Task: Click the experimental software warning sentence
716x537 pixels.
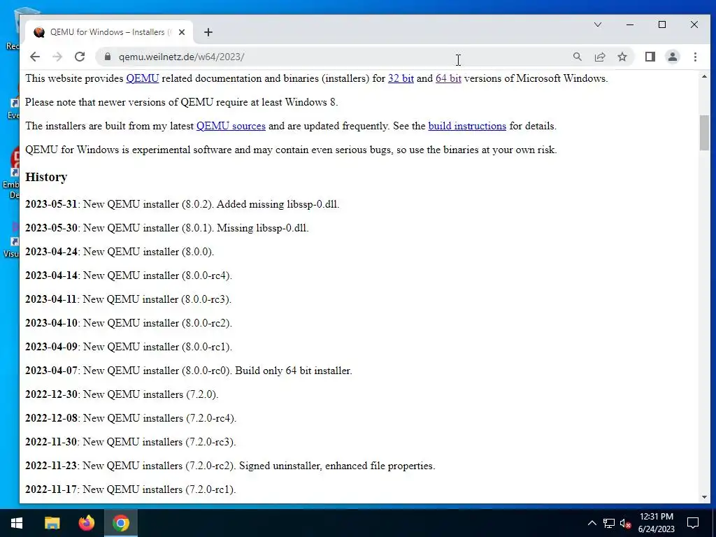Action: click(x=291, y=150)
